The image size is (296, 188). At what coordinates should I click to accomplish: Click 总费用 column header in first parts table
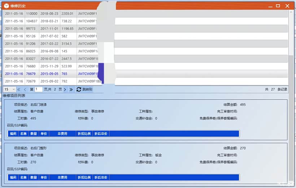pos(62,134)
